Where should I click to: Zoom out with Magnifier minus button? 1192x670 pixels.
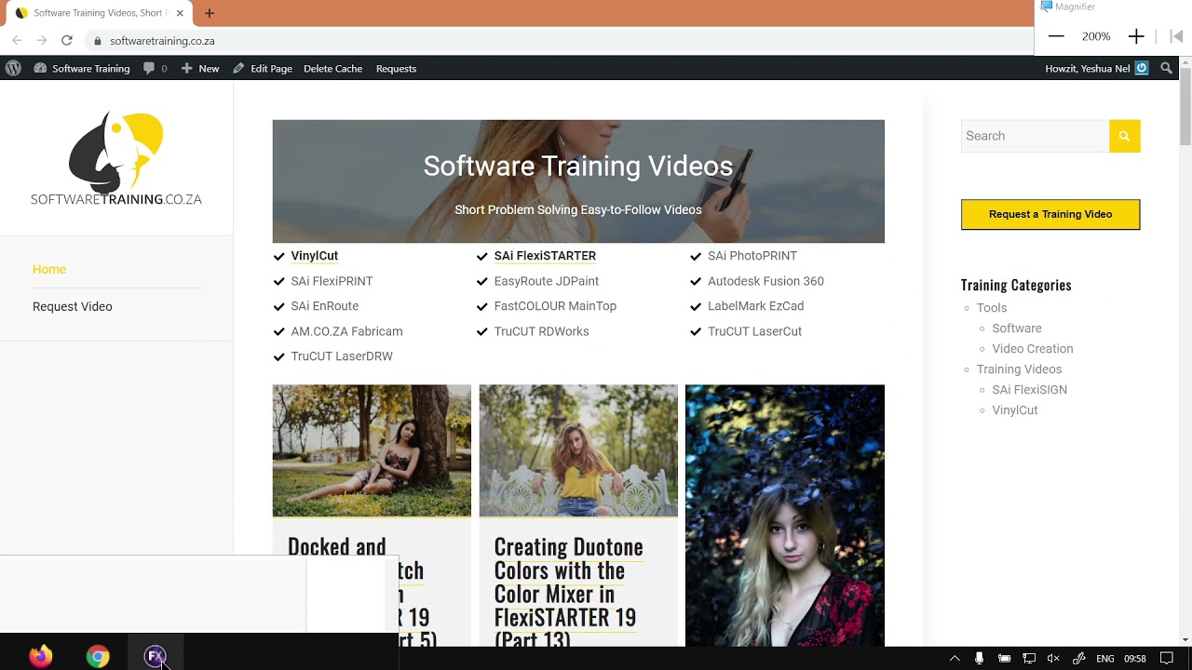click(1055, 36)
